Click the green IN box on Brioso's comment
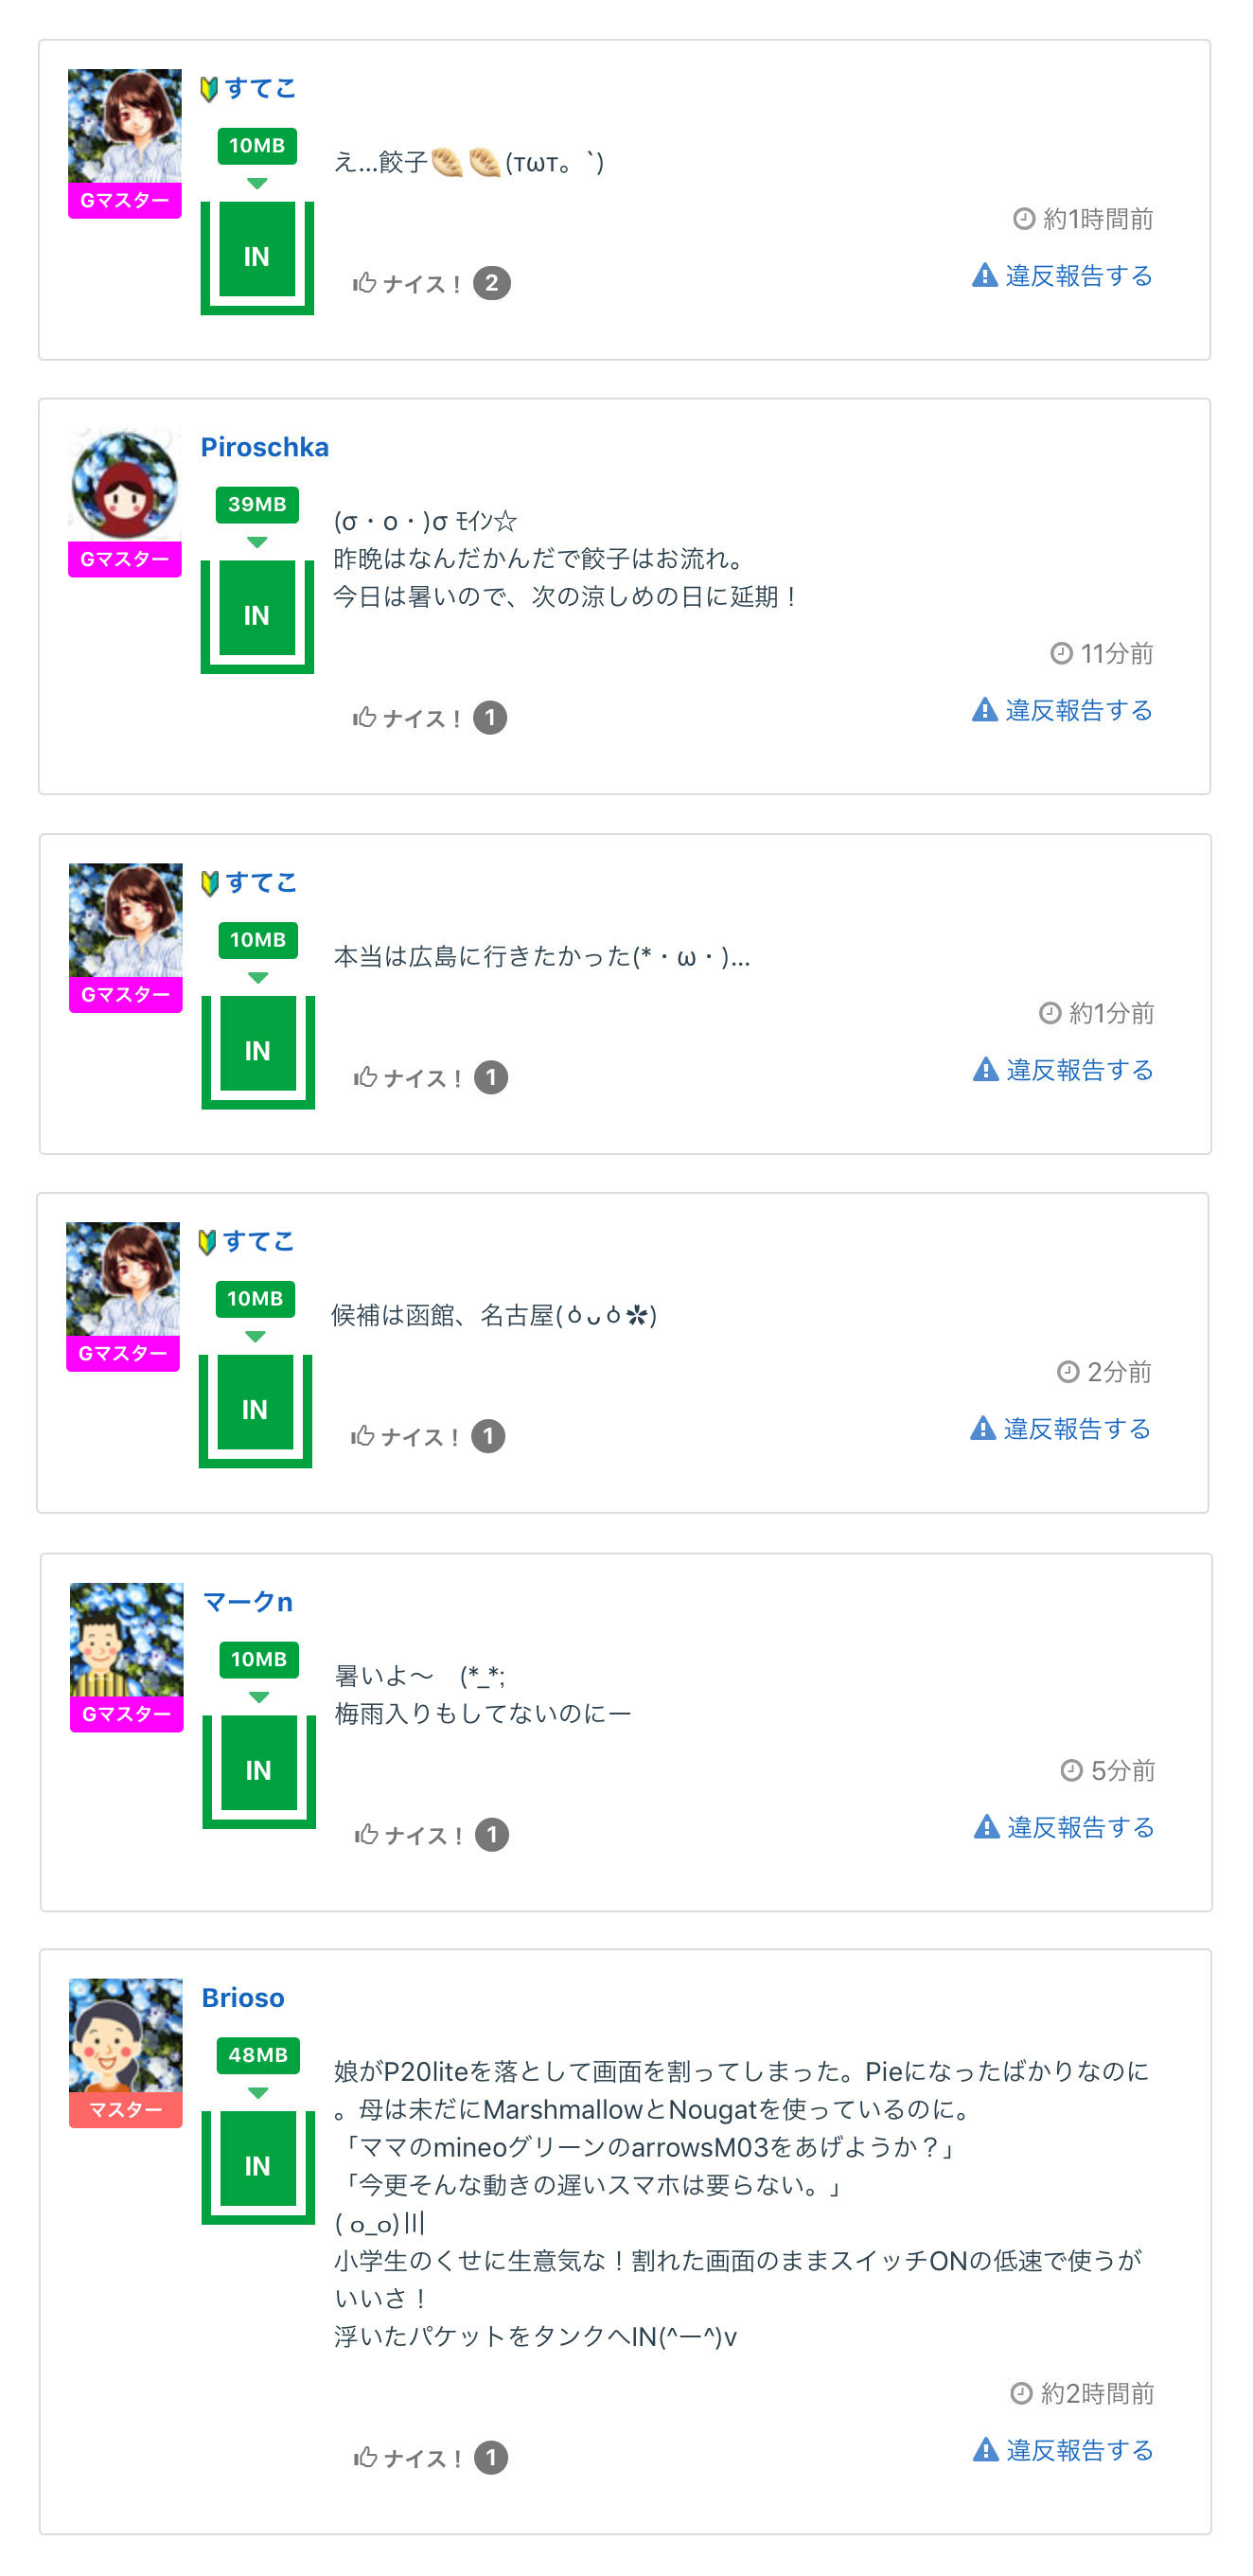 point(258,2166)
